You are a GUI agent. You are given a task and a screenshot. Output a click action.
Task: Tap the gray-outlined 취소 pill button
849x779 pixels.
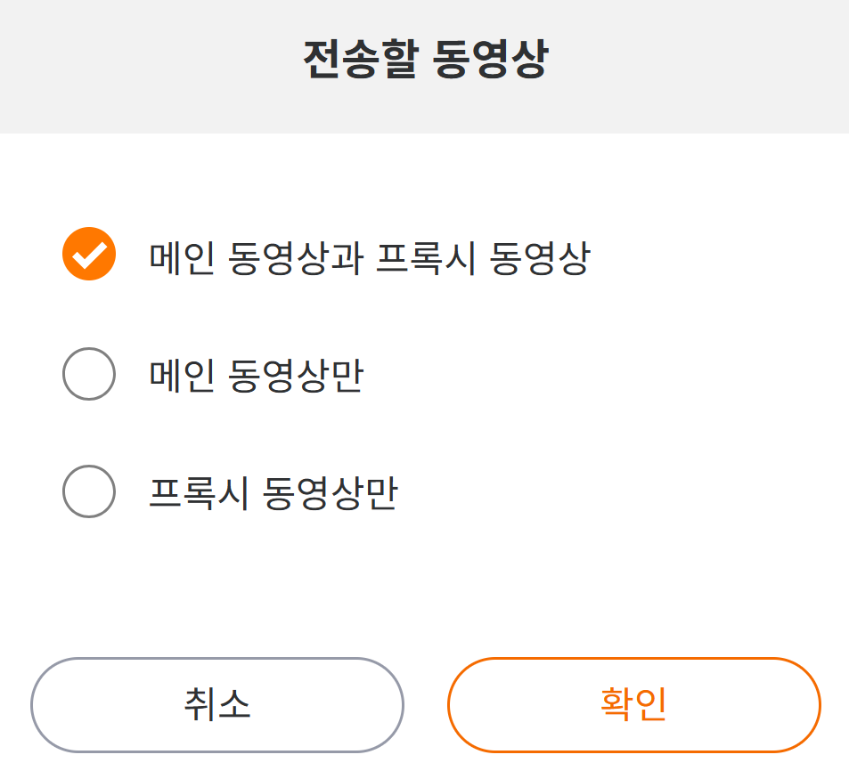217,705
